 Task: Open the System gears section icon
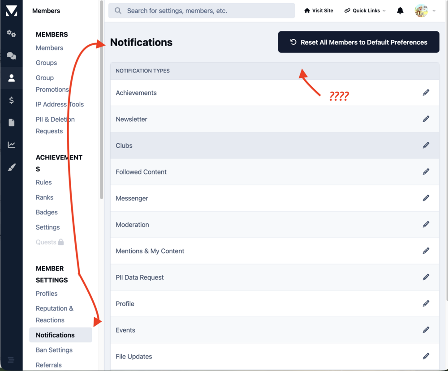pyautogui.click(x=12, y=34)
